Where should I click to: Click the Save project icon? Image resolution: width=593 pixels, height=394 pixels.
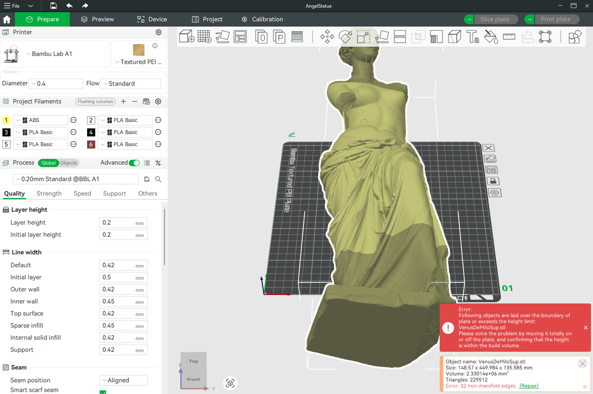click(x=54, y=6)
